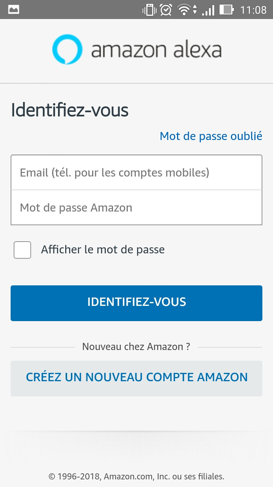Tap the 'Identifiez-vous' page heading
Viewport: 273px width, 487px height.
pyautogui.click(x=70, y=110)
